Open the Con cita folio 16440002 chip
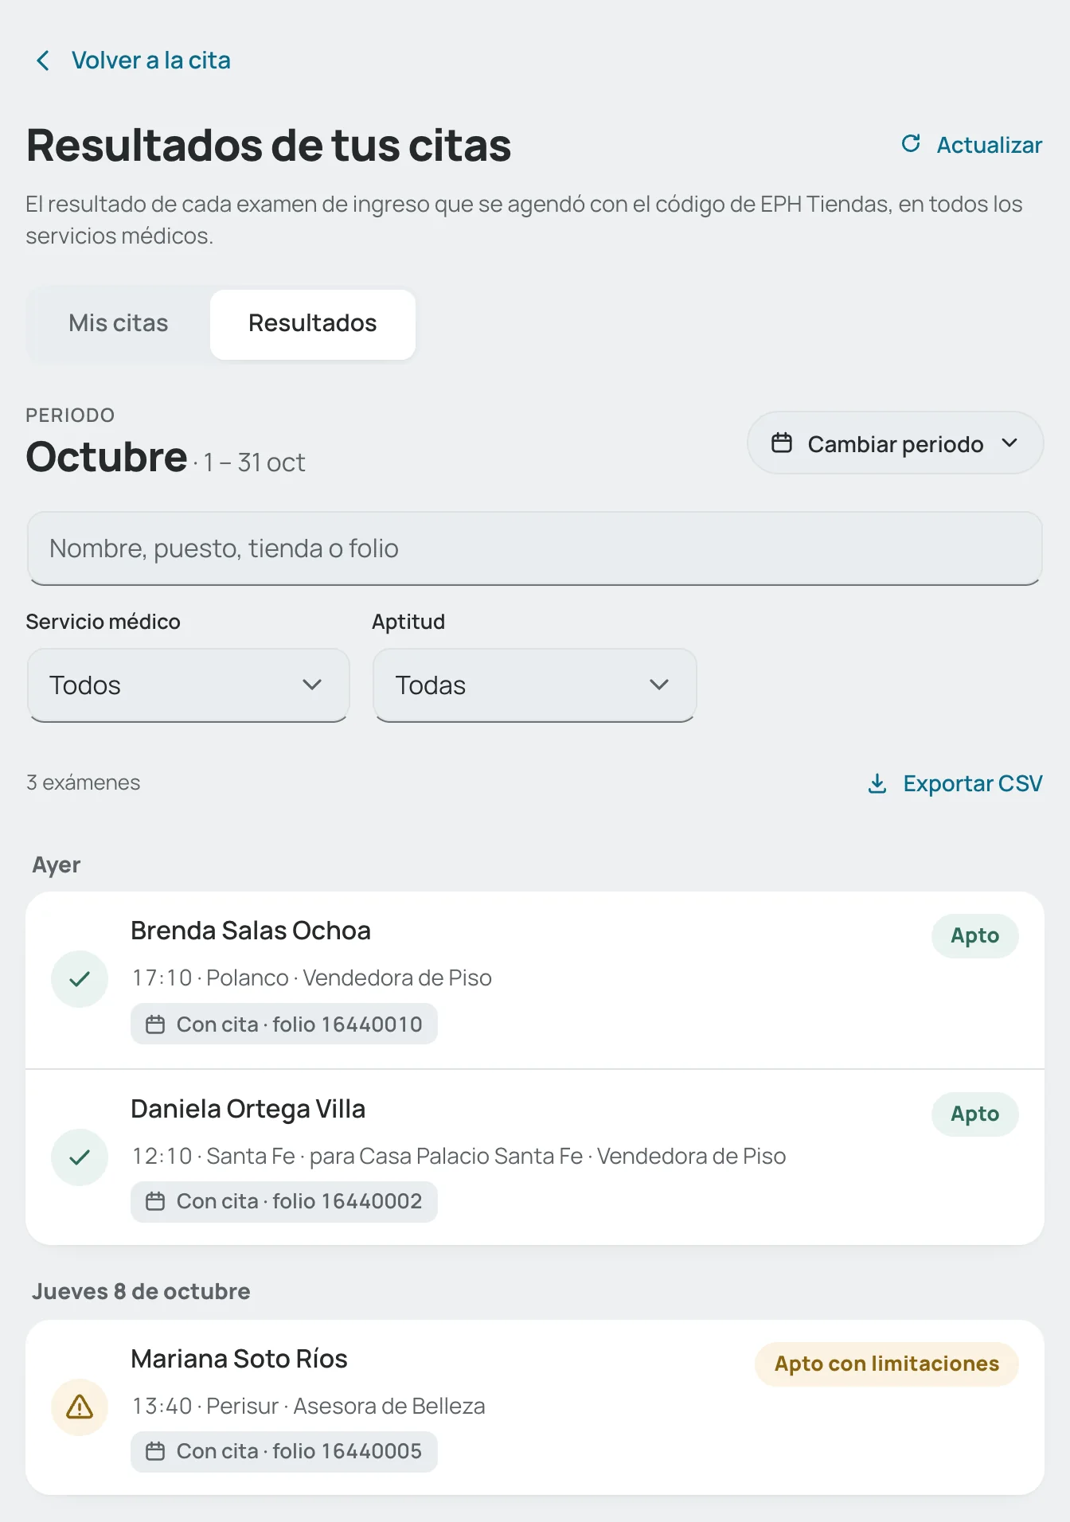Screen dimensions: 1070x1522 284,1201
